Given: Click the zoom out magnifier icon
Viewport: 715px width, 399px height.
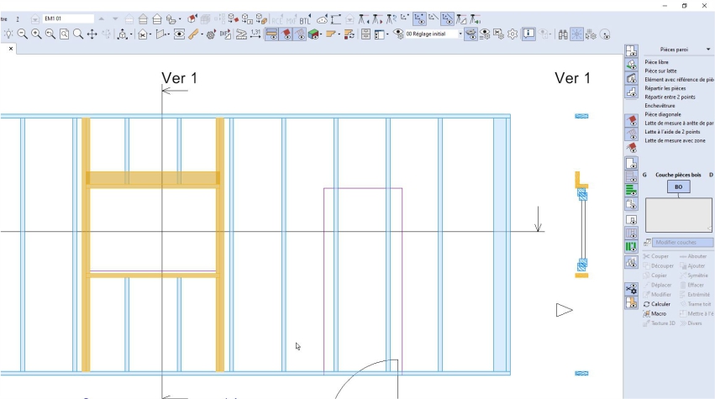Looking at the screenshot, I should 23,34.
